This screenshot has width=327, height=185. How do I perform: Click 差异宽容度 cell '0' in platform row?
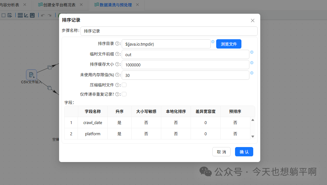[205, 134]
